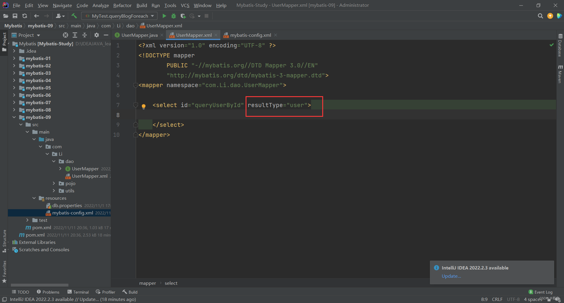Viewport: 564px width, 303px height.
Task: Open the Project view dropdown selector
Action: pos(26,35)
